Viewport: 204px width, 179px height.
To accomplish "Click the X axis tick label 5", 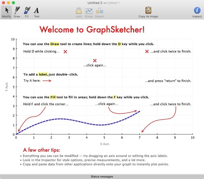I will (x=104, y=138).
